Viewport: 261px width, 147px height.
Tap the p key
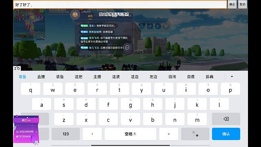[x=230, y=89]
